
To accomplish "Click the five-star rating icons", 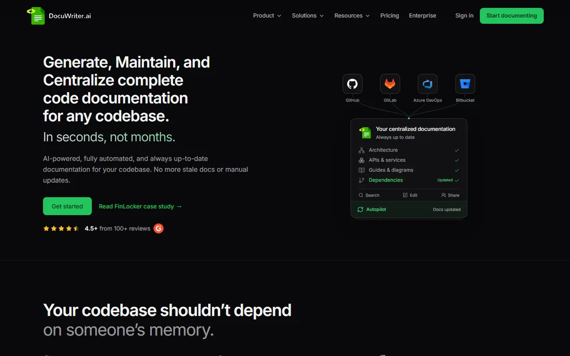I will point(61,228).
